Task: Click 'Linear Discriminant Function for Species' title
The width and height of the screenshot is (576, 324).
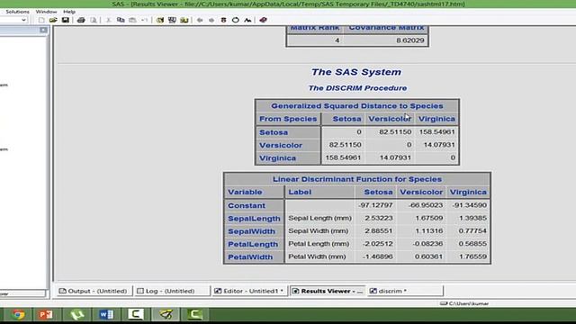Action: click(x=357, y=179)
